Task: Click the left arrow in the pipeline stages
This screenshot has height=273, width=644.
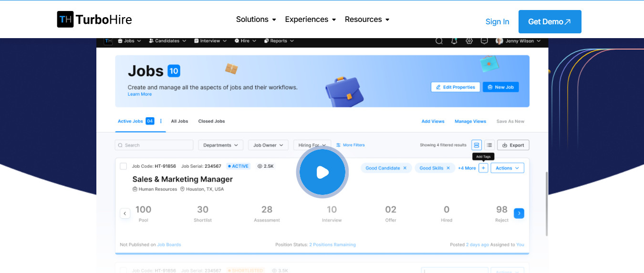Action: pyautogui.click(x=125, y=213)
